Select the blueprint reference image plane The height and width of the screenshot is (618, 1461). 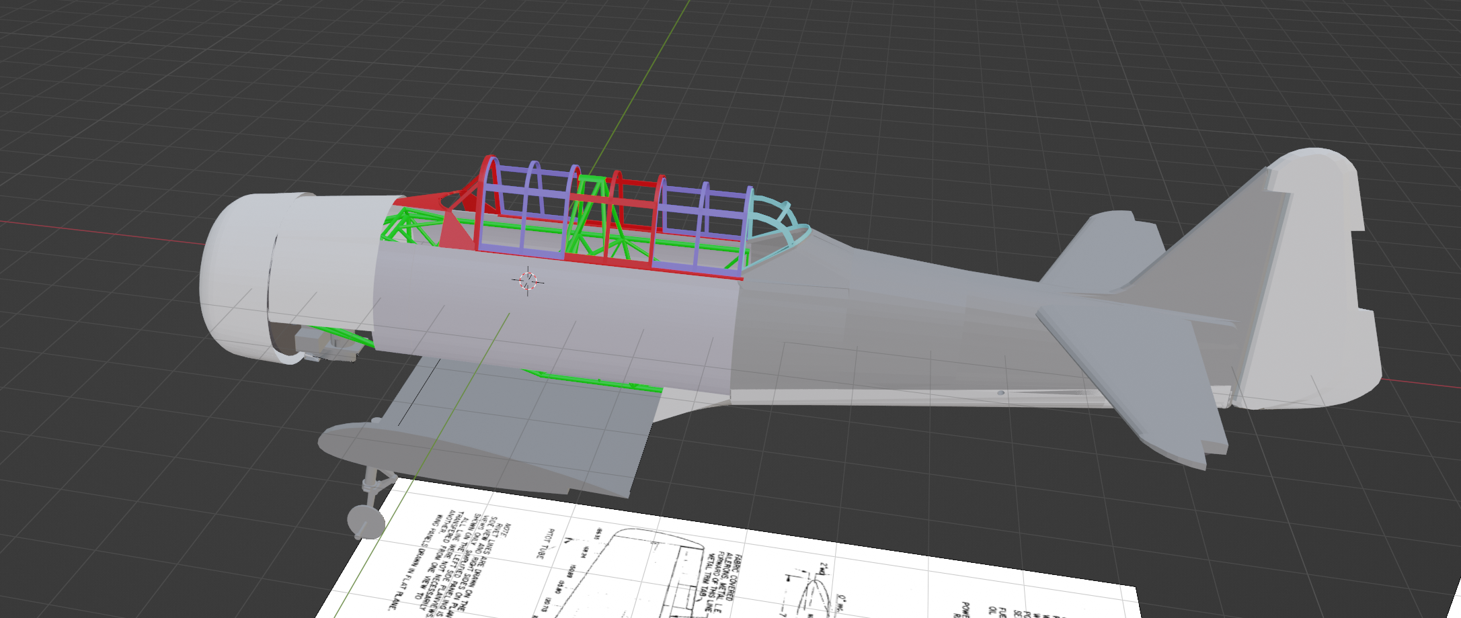coord(726,558)
